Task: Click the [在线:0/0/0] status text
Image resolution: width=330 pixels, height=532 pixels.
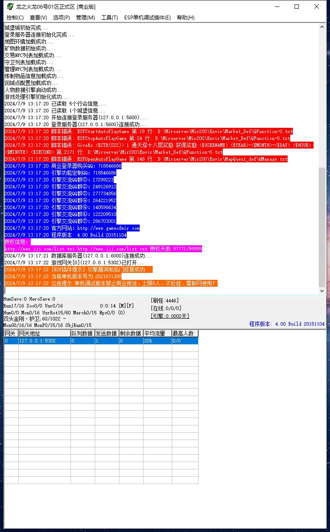Action: [x=166, y=308]
